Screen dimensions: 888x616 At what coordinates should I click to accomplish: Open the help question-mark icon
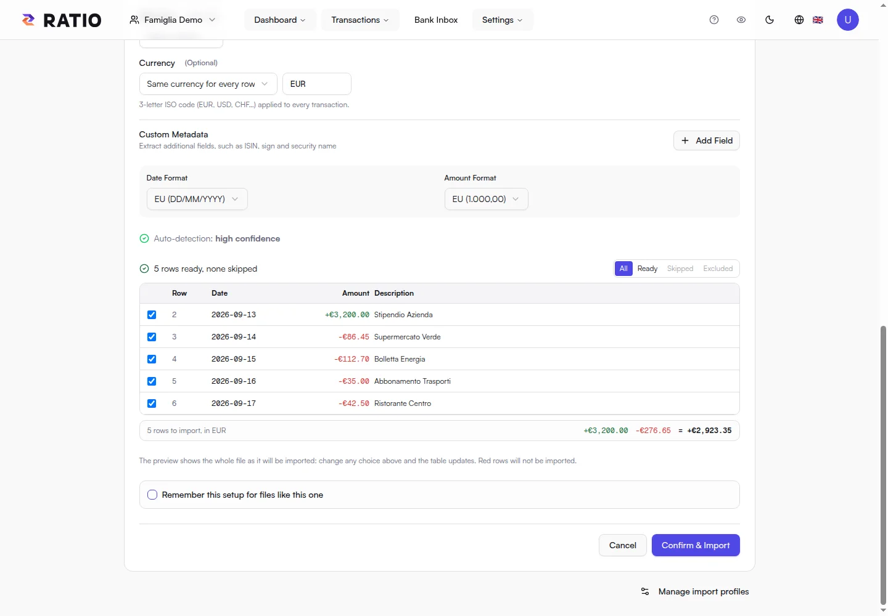tap(714, 20)
